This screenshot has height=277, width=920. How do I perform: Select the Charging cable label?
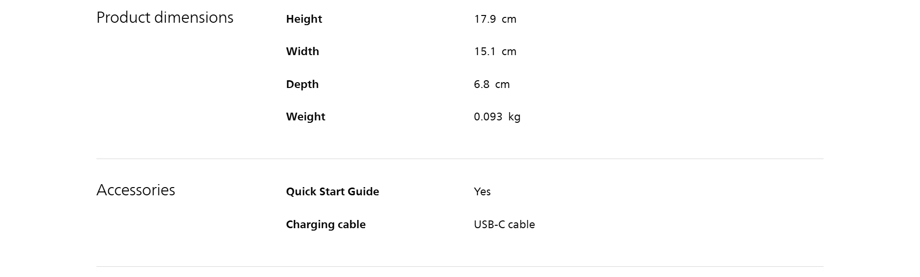(x=326, y=225)
